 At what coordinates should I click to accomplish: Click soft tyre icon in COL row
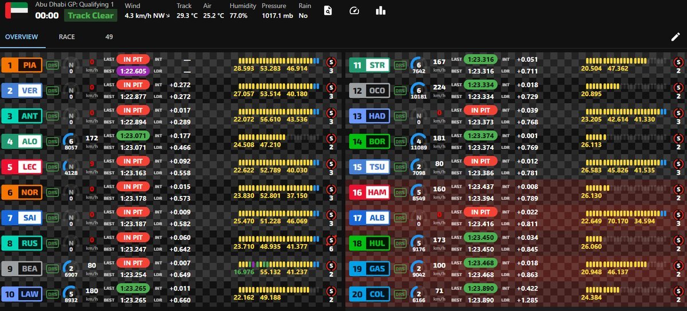pos(678,292)
